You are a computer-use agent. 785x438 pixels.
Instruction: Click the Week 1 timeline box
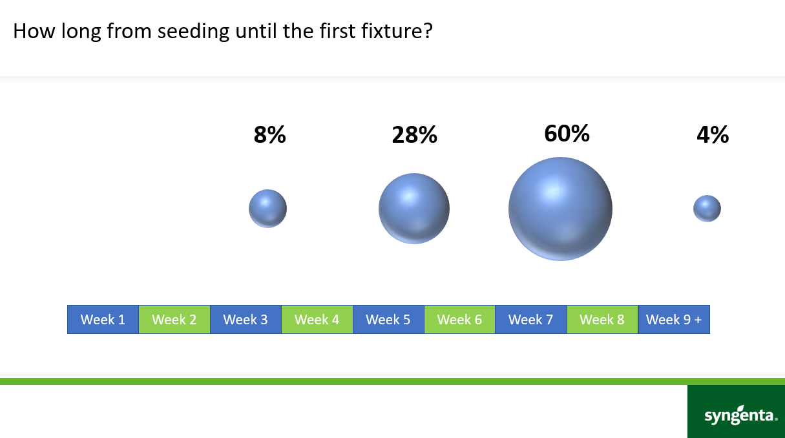click(103, 319)
